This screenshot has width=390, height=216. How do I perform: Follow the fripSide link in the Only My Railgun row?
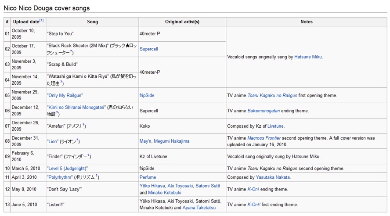tap(147, 95)
